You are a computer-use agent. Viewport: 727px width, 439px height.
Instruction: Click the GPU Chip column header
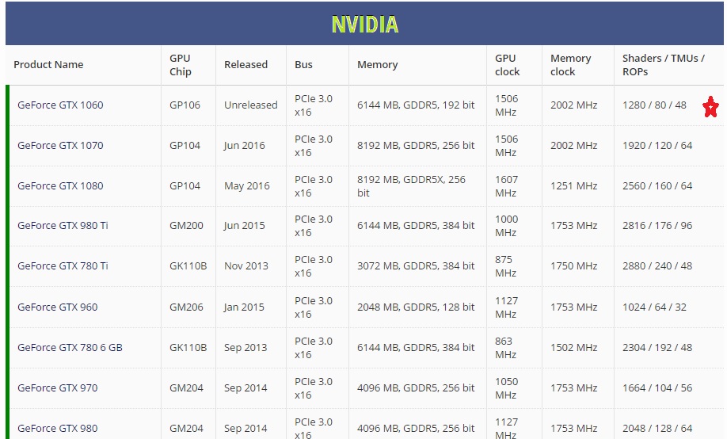click(x=181, y=65)
